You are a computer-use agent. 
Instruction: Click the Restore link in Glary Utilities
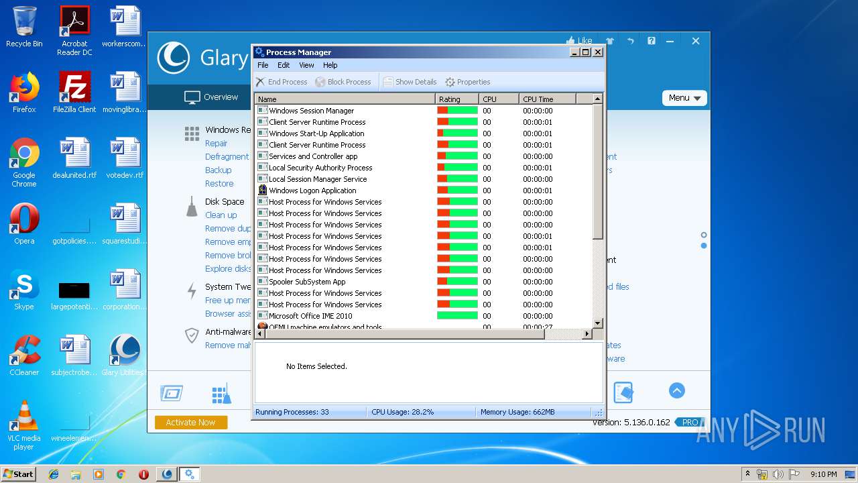[x=219, y=183]
